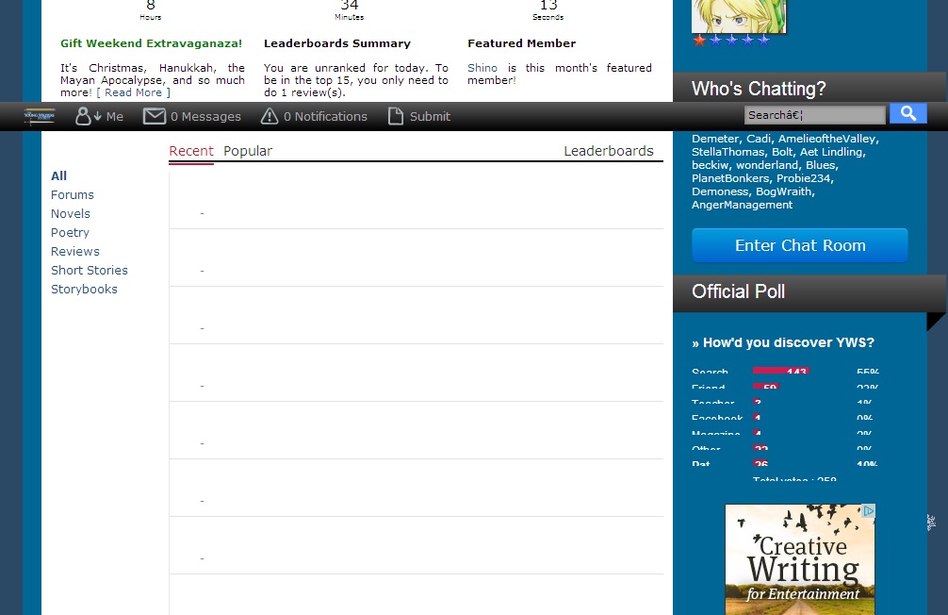This screenshot has height=615, width=948.
Task: Open the Young Writers Society logo home icon
Action: [x=40, y=116]
